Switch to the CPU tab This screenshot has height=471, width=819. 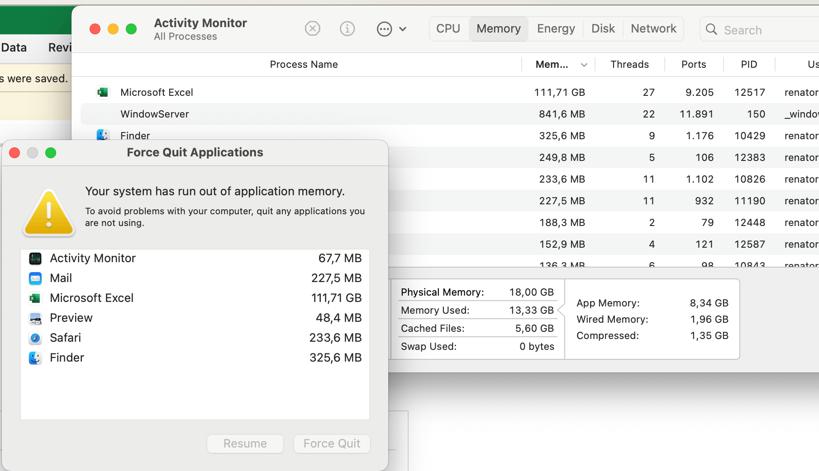pos(448,29)
